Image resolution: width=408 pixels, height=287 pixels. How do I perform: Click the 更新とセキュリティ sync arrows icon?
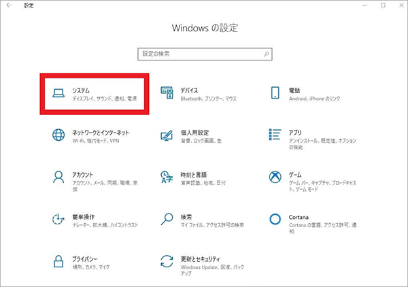(x=167, y=261)
